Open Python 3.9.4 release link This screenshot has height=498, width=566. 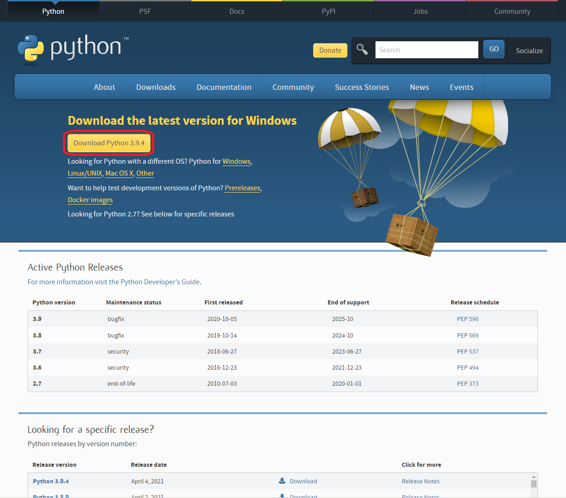click(x=51, y=481)
